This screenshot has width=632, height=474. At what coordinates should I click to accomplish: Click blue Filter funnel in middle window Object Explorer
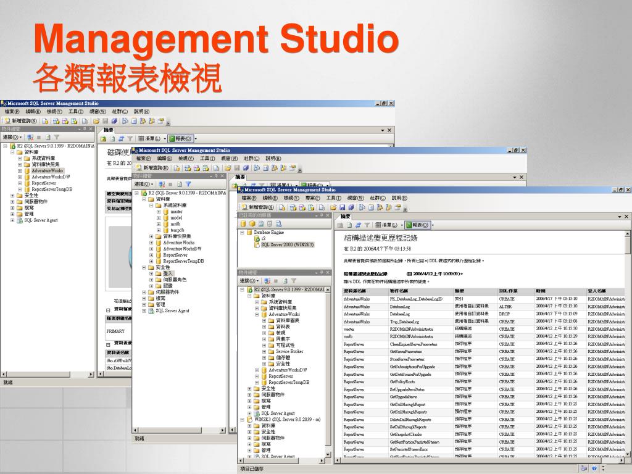[188, 184]
